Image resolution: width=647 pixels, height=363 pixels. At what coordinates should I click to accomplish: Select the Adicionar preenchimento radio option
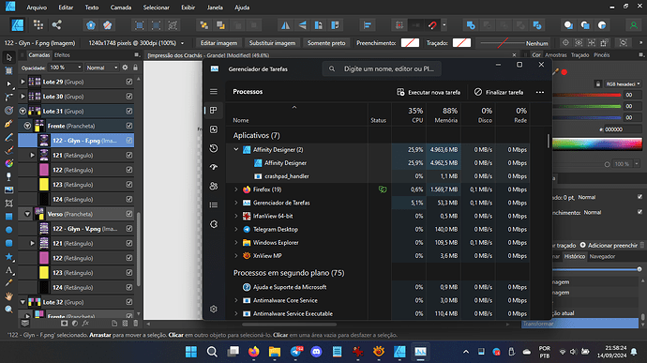coord(582,246)
